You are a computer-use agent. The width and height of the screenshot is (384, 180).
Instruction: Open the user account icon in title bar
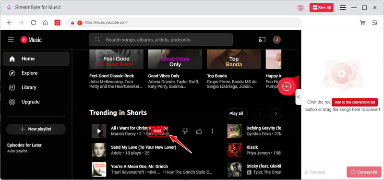300,8
